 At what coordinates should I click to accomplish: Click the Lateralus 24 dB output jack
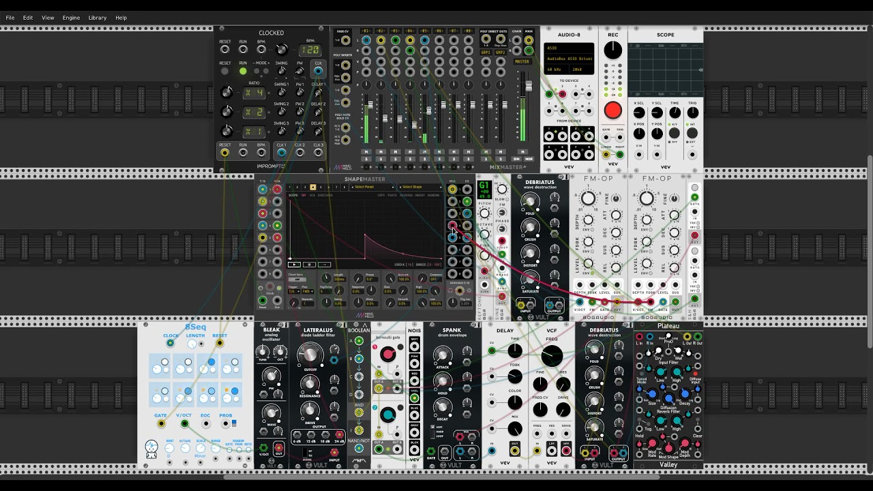coord(339,434)
